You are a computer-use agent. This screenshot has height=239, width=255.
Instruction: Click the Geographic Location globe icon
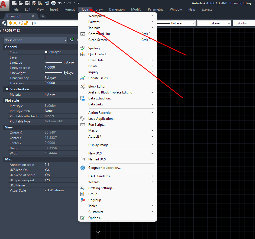click(83, 168)
